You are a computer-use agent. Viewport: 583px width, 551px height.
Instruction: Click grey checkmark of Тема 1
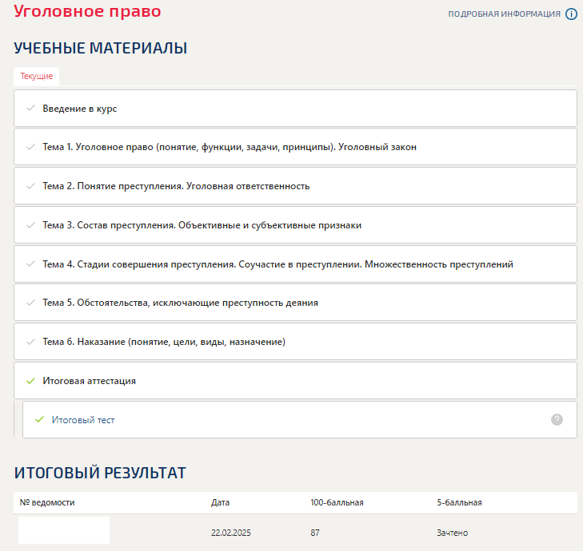[31, 147]
